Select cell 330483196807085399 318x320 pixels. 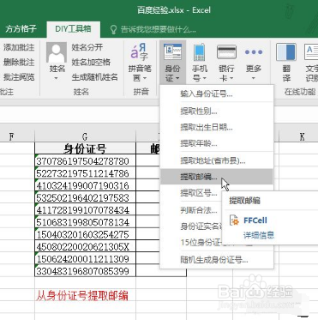click(x=85, y=271)
